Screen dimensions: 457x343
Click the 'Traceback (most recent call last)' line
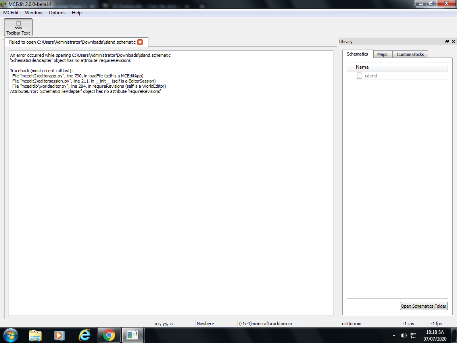click(x=41, y=71)
